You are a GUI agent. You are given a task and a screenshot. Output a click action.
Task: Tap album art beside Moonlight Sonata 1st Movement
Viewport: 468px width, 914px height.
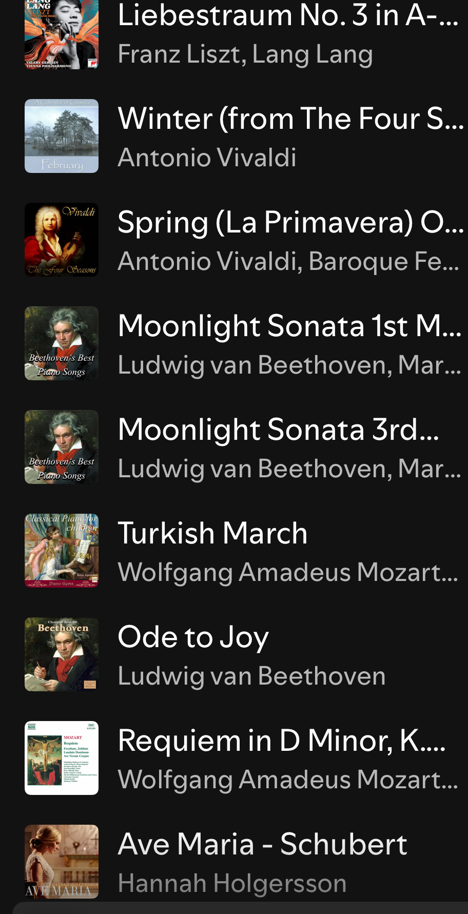point(62,343)
